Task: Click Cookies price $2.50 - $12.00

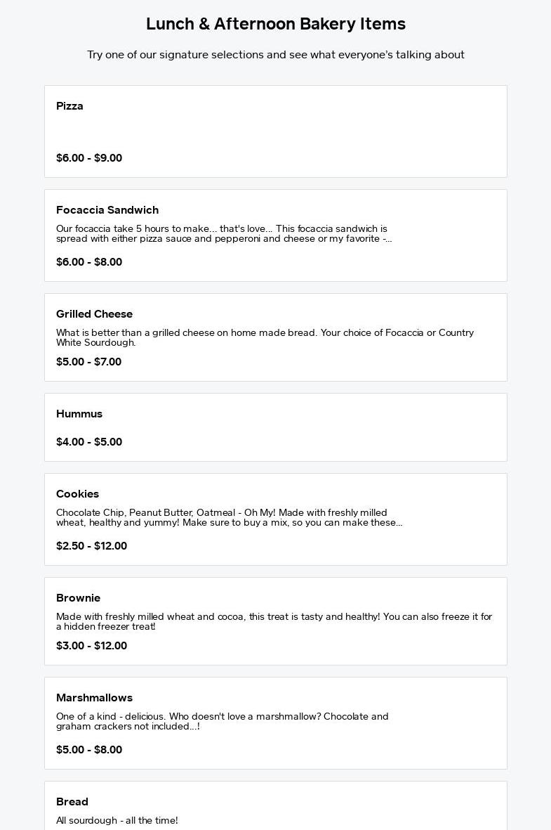Action: 91,546
